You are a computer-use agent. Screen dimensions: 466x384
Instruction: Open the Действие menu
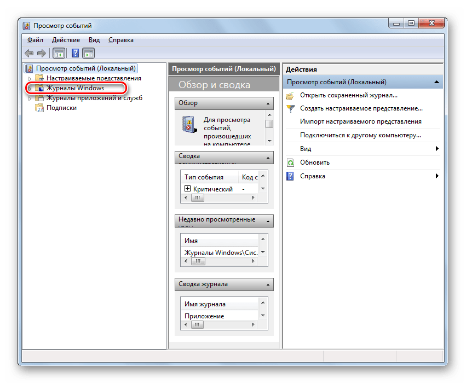(66, 40)
